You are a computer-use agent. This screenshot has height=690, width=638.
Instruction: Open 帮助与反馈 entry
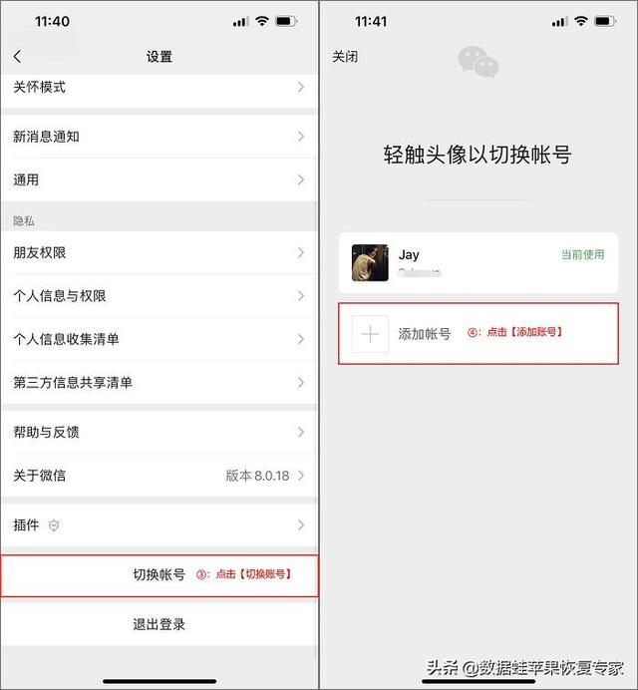[159, 432]
